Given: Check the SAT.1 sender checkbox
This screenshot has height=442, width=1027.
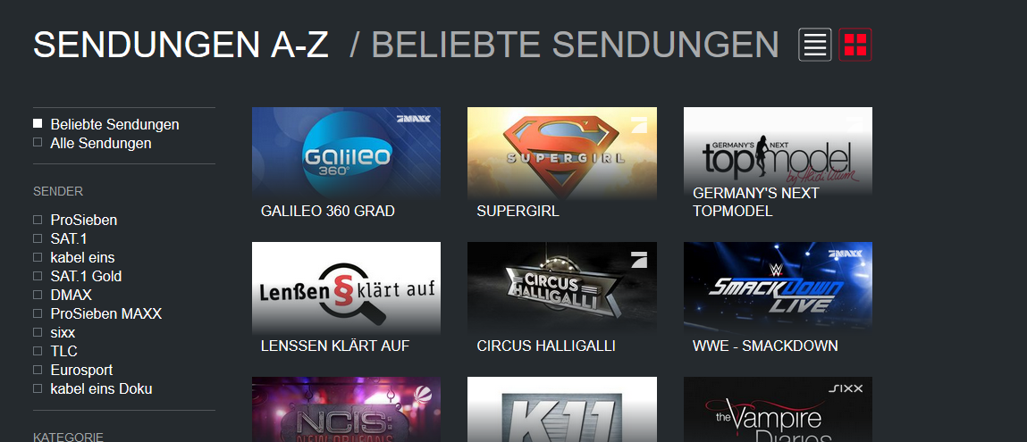Looking at the screenshot, I should 38,238.
